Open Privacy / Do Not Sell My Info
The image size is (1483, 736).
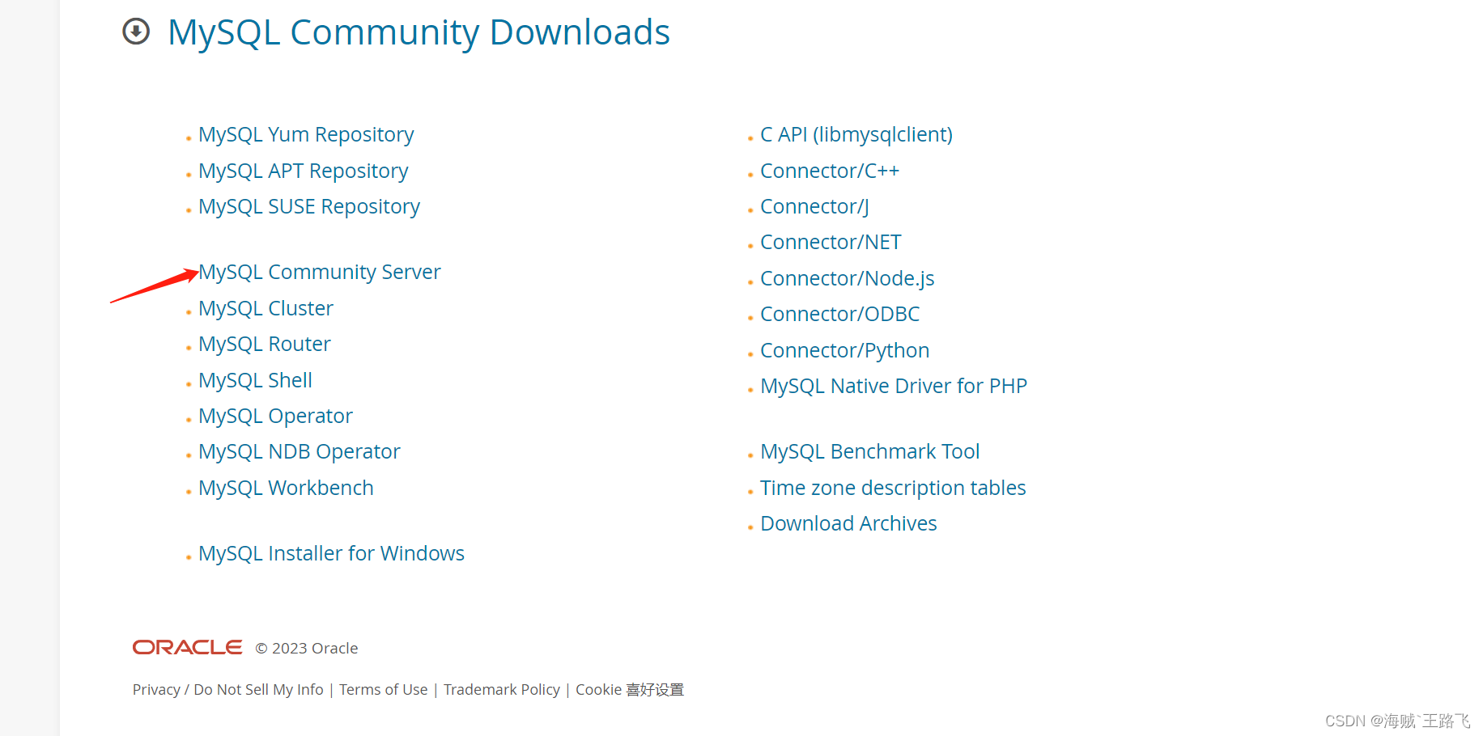(228, 690)
